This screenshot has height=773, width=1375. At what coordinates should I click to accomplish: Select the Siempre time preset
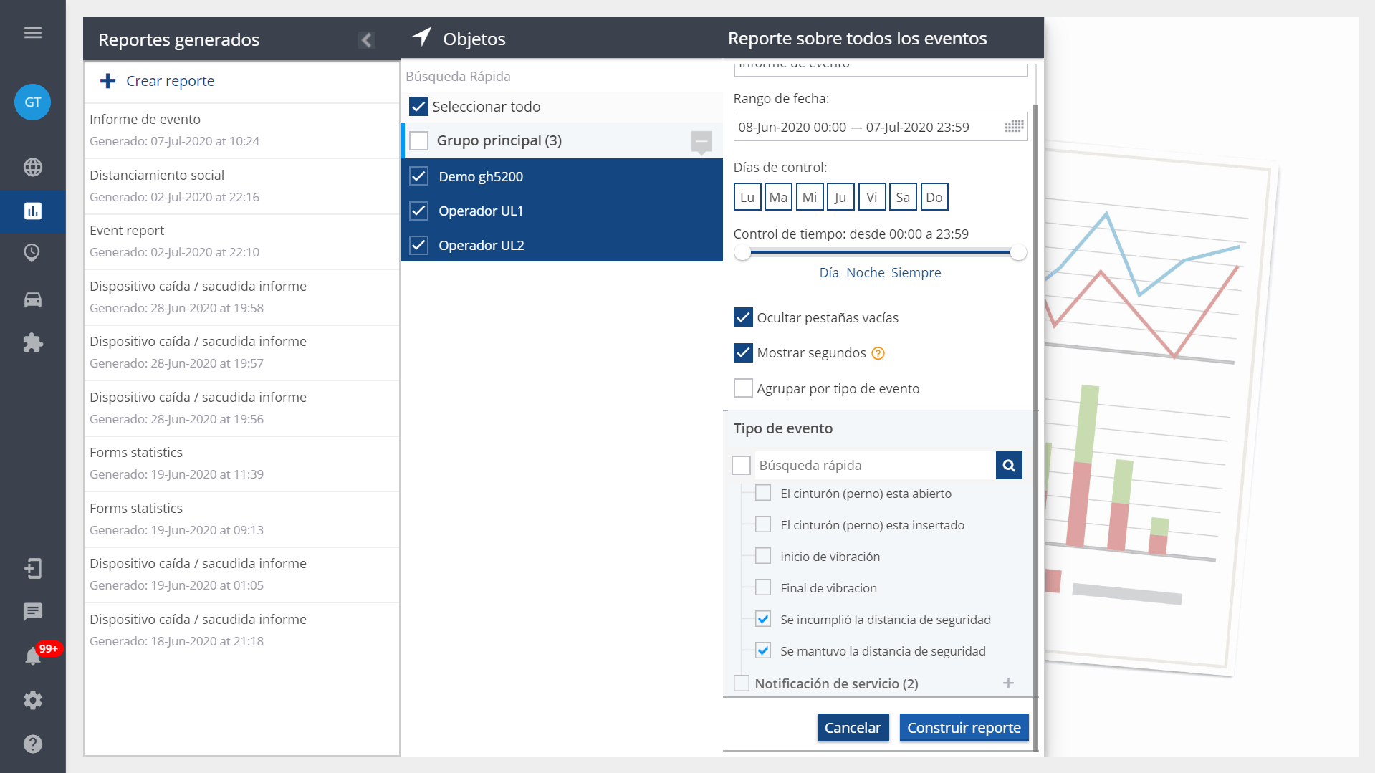(x=916, y=273)
